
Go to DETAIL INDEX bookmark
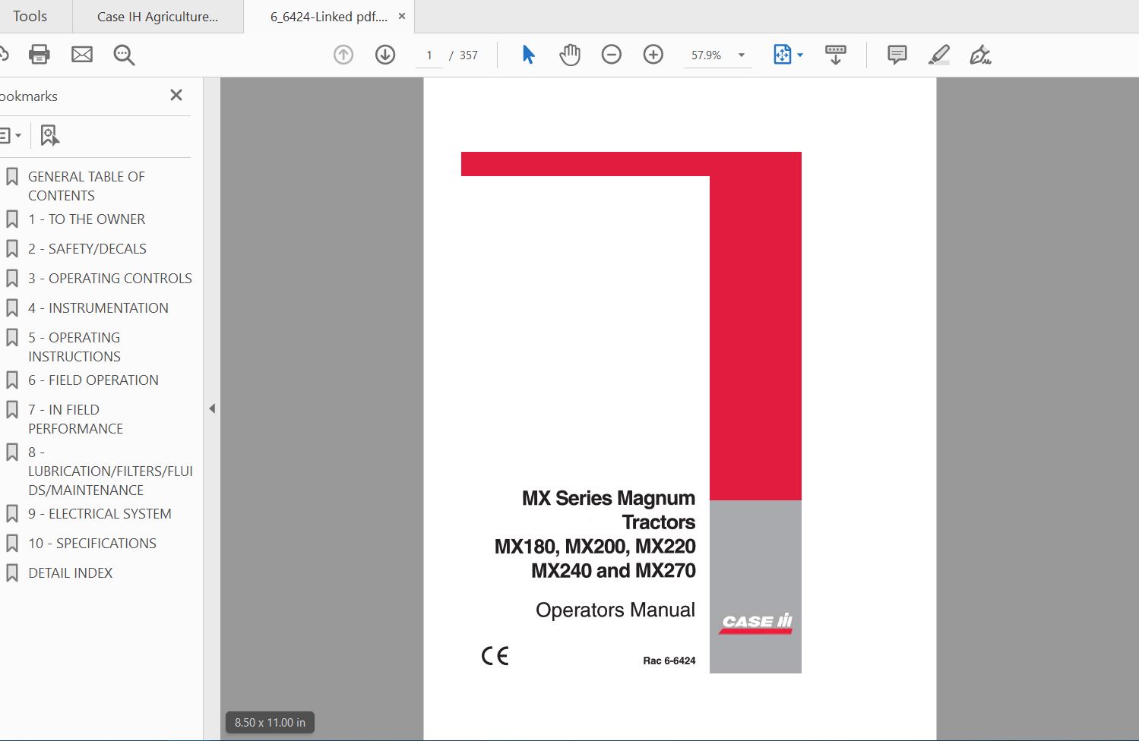tap(70, 573)
